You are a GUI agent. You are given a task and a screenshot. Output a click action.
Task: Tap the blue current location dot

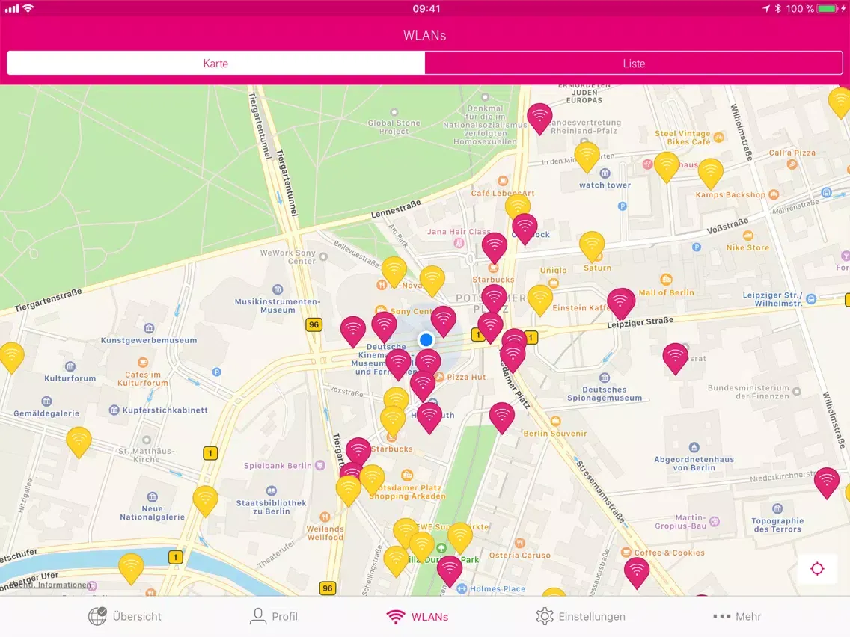[426, 339]
